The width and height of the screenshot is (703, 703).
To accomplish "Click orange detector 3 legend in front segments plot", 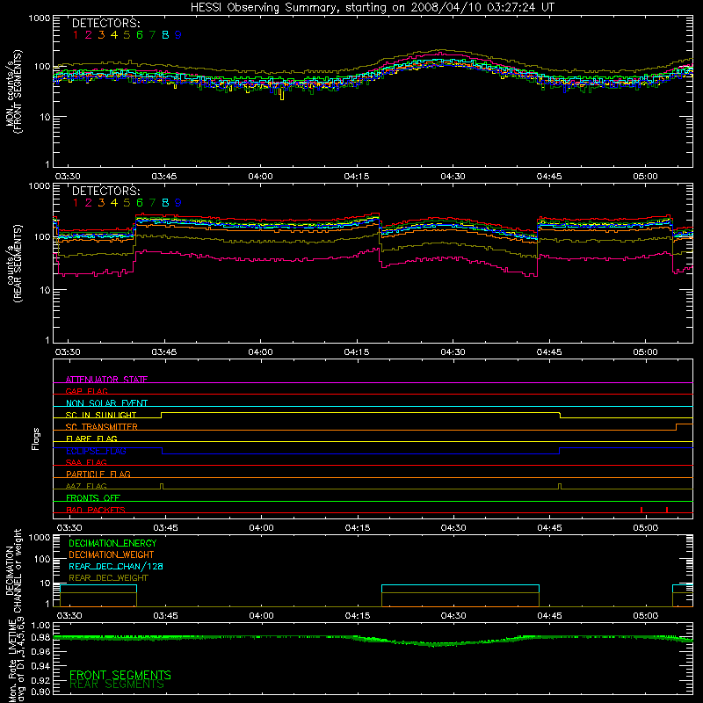I will click(x=101, y=34).
